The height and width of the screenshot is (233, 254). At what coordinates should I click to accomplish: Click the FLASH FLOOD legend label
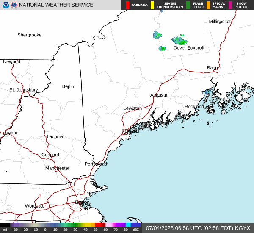(x=198, y=5)
